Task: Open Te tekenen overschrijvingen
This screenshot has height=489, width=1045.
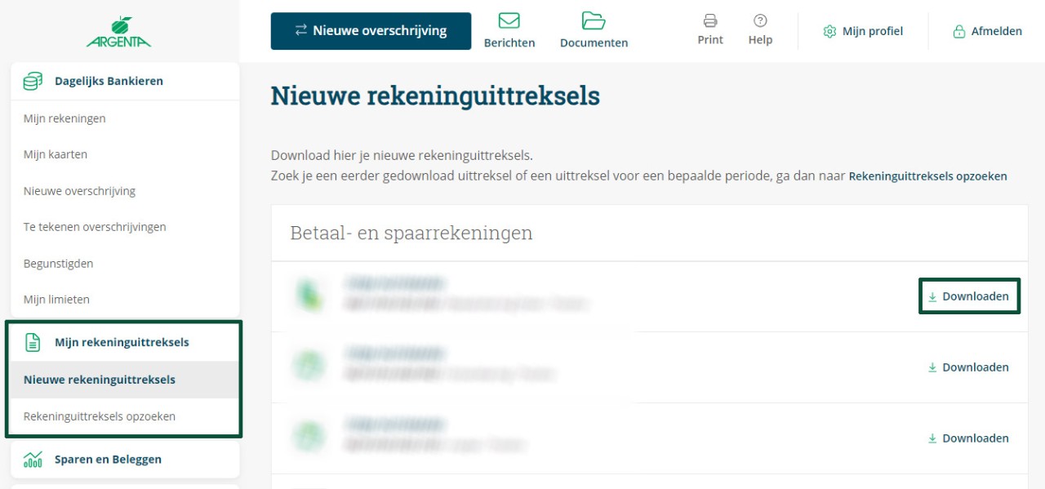Action: [95, 227]
